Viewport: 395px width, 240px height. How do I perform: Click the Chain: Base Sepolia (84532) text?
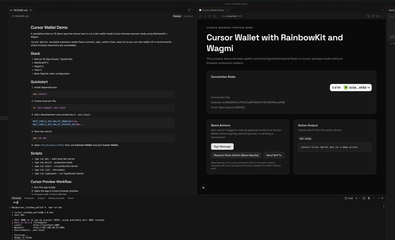228,107
